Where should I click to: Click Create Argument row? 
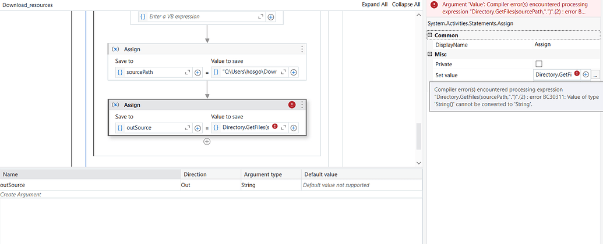click(21, 194)
